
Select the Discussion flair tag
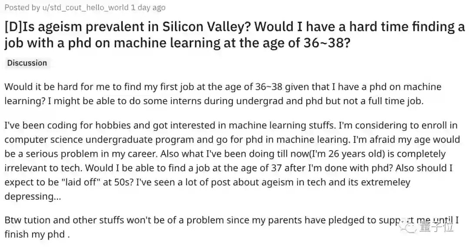pos(27,63)
